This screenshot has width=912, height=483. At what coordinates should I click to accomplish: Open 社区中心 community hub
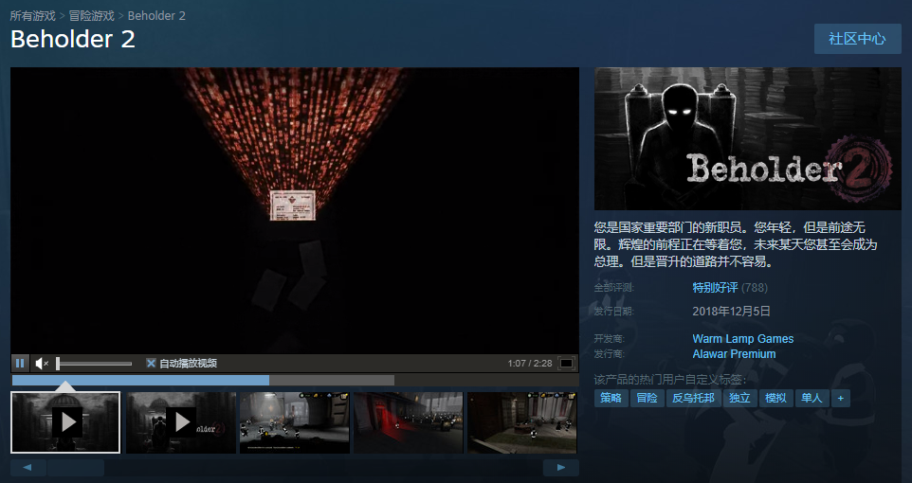pos(857,39)
